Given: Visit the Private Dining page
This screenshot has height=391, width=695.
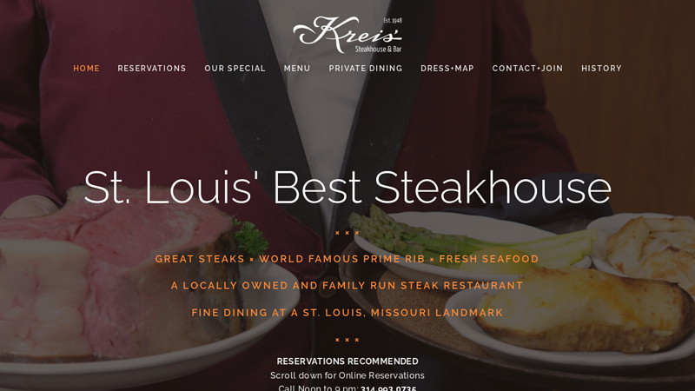Looking at the screenshot, I should click(366, 69).
